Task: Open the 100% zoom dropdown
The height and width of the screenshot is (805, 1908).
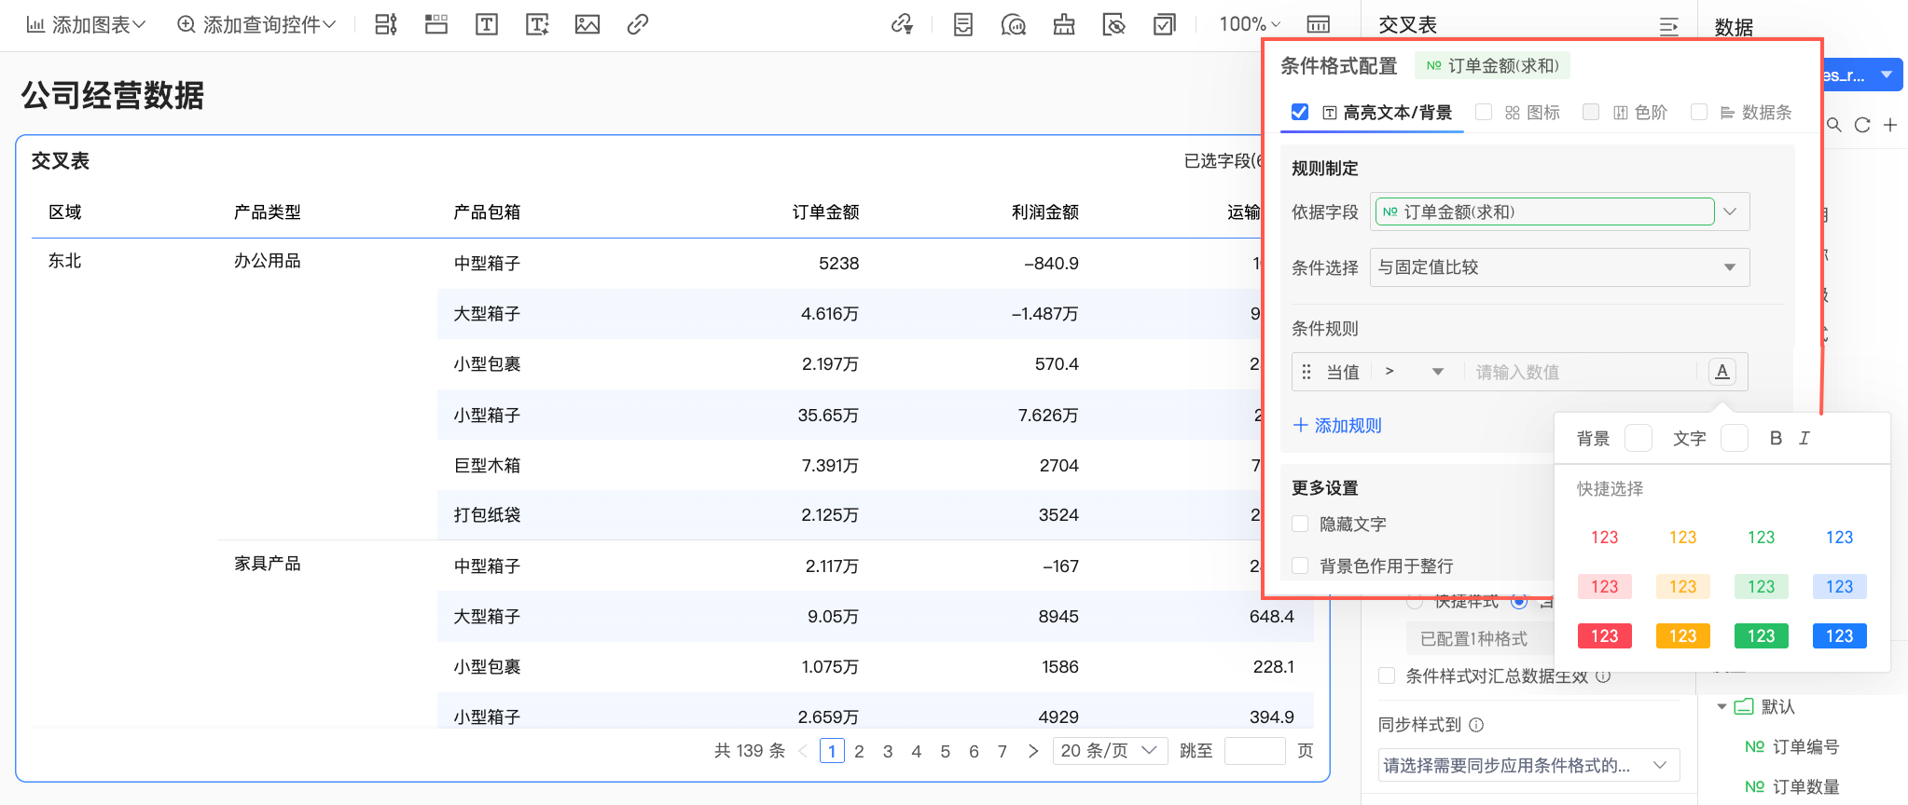Action: point(1250,24)
